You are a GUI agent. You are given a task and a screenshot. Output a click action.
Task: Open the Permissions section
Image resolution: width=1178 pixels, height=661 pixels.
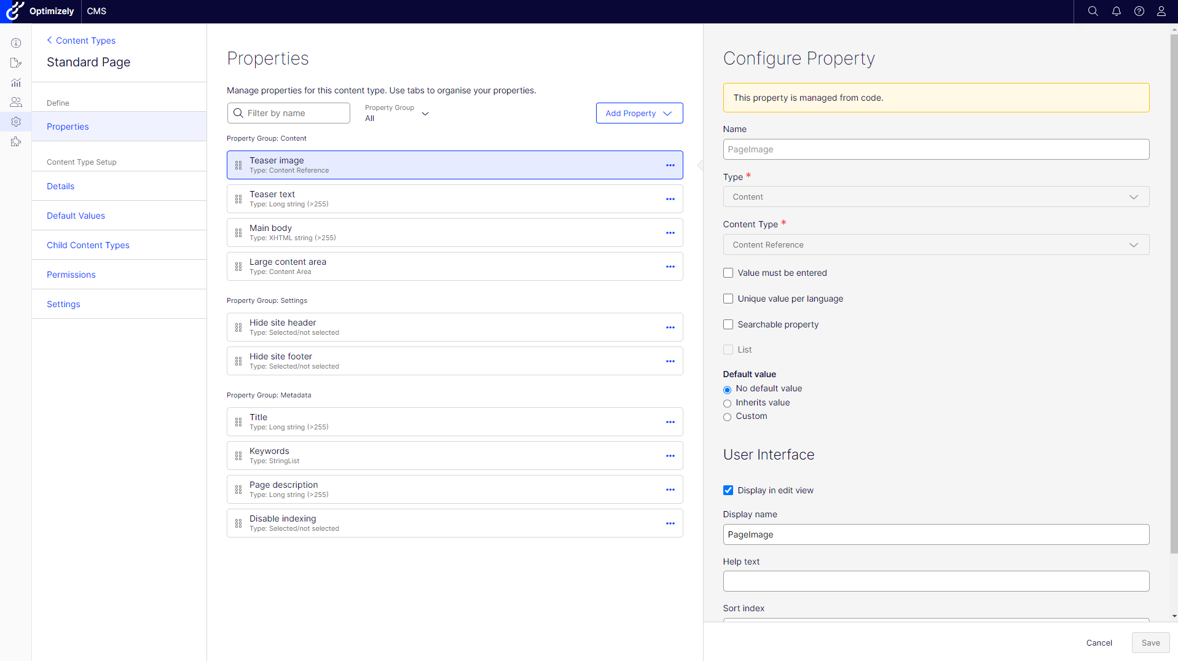pyautogui.click(x=71, y=275)
